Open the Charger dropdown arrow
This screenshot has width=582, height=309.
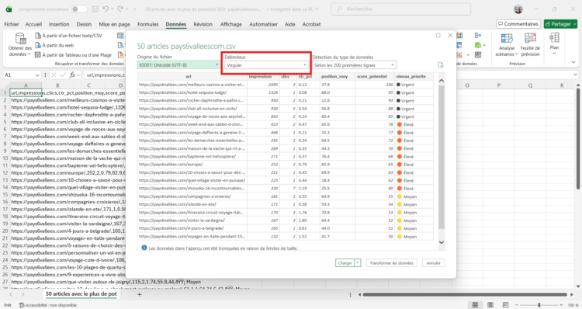click(358, 263)
